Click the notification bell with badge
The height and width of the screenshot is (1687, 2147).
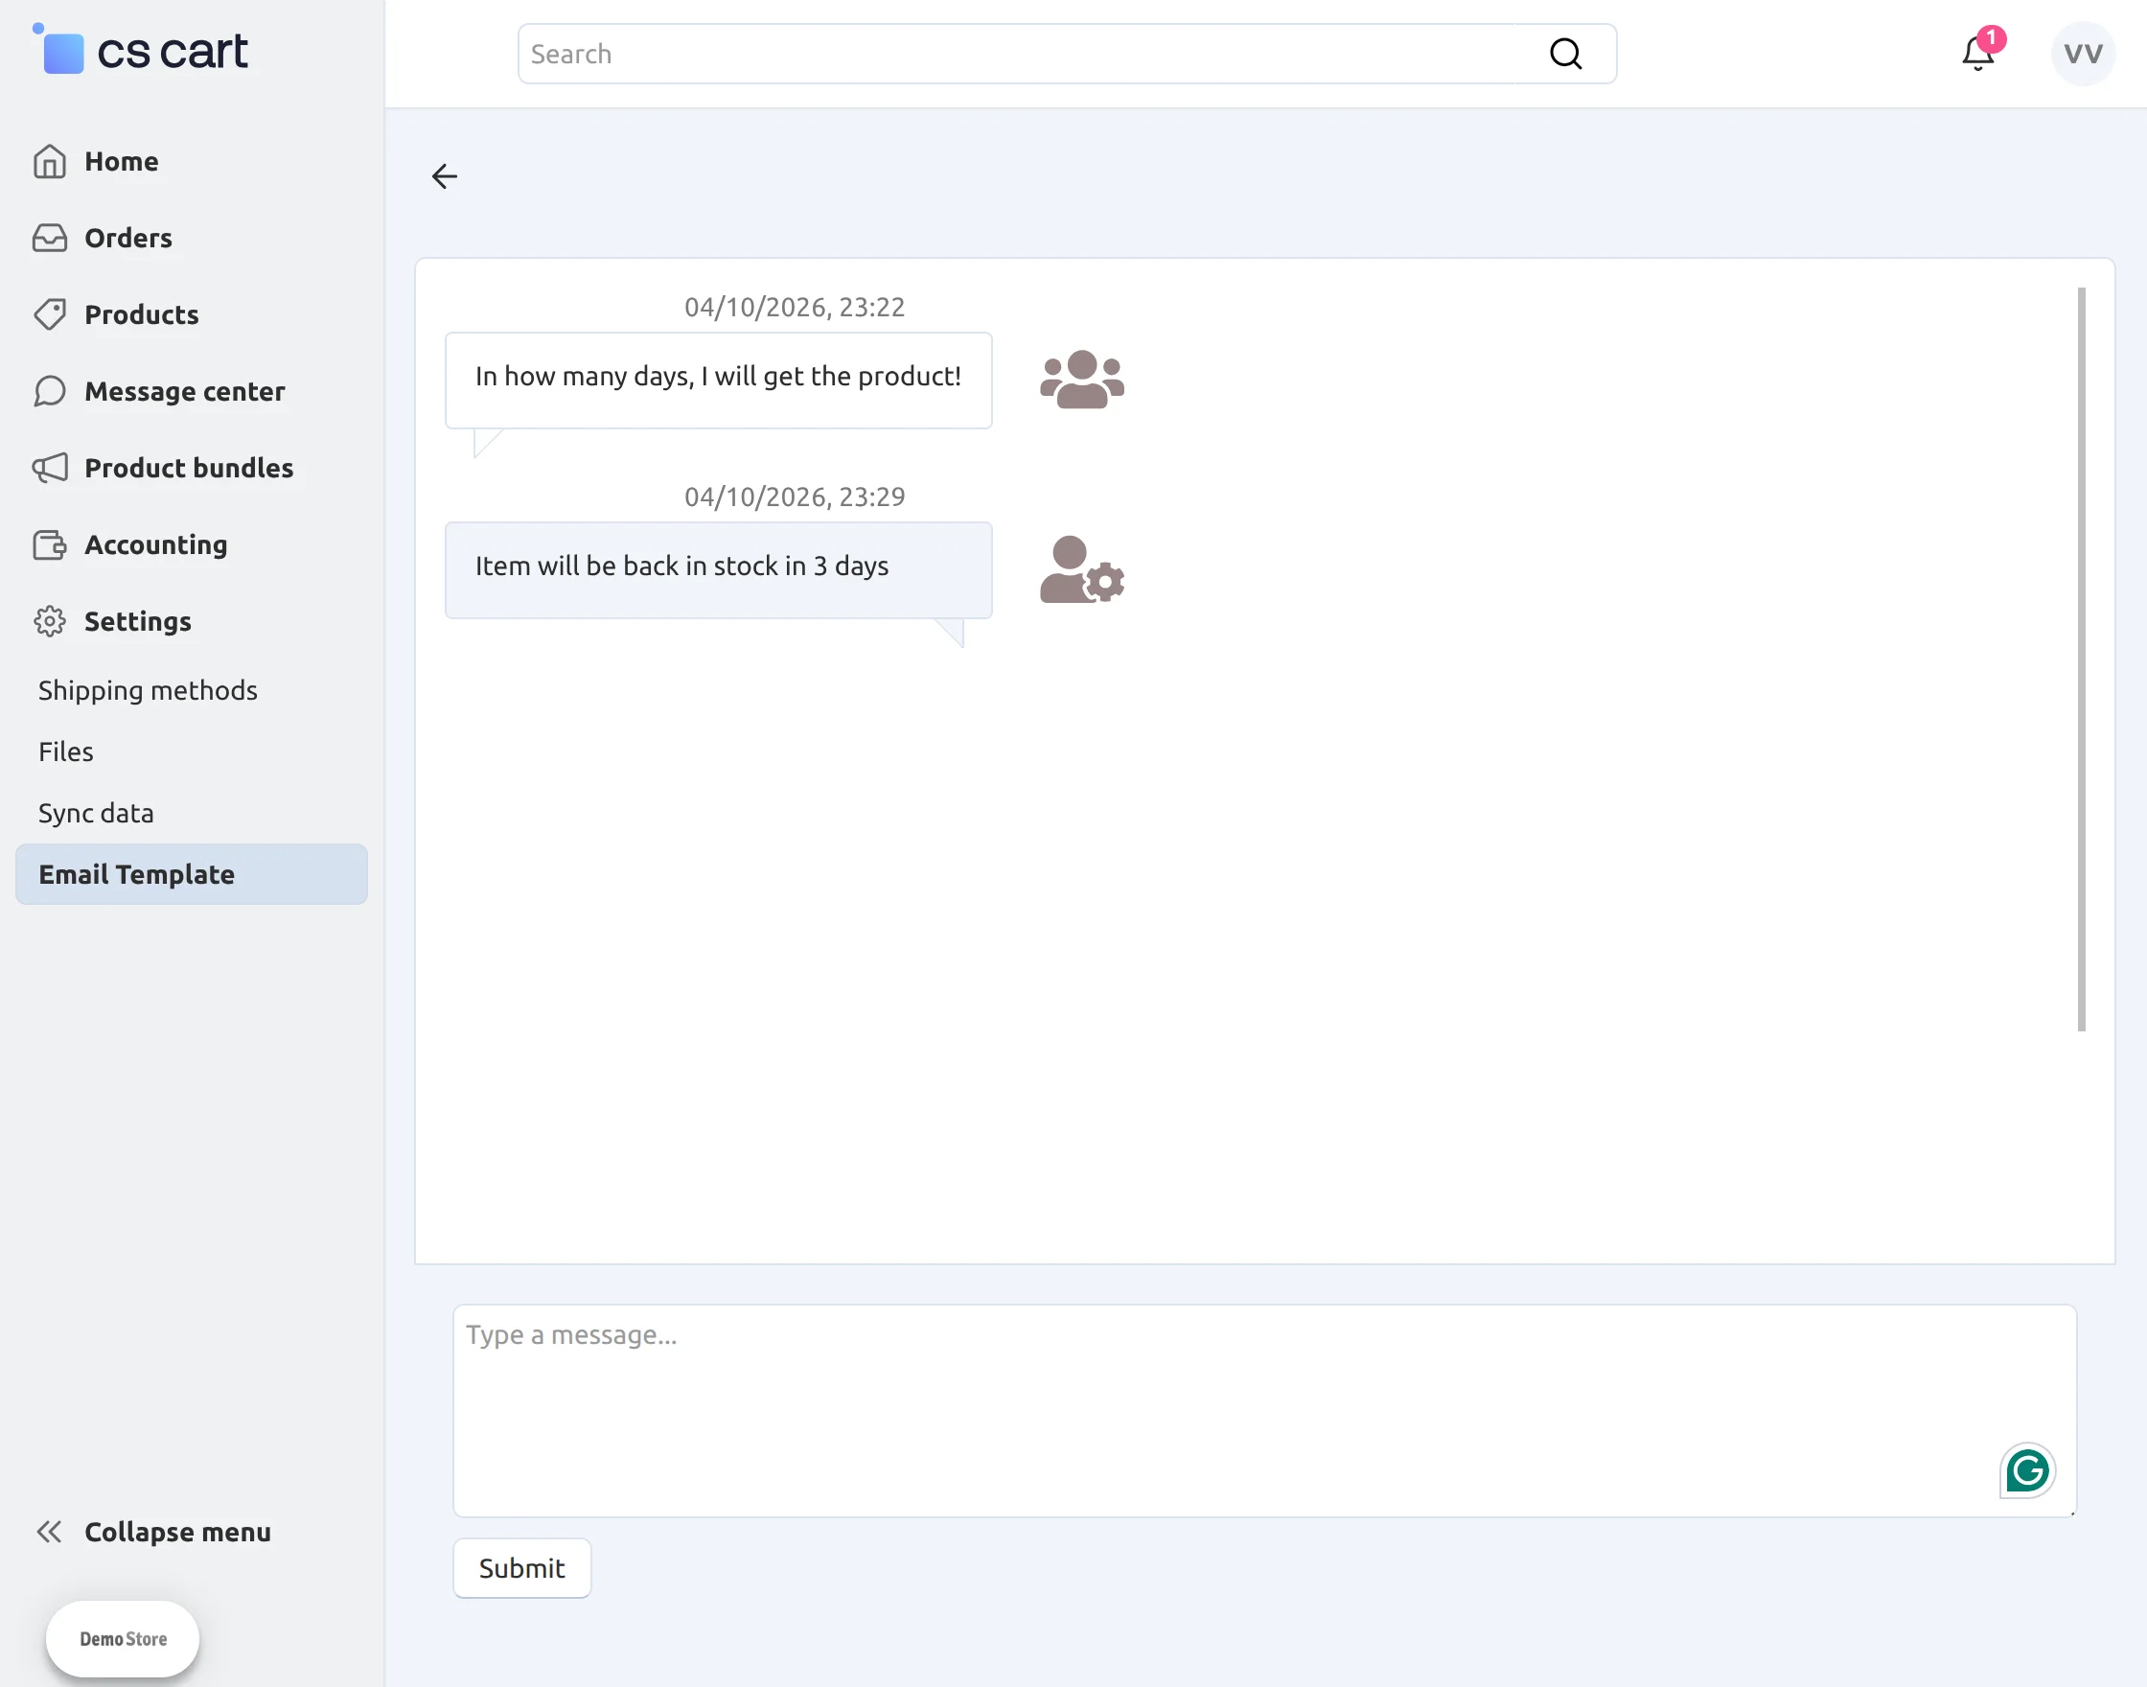tap(1978, 54)
